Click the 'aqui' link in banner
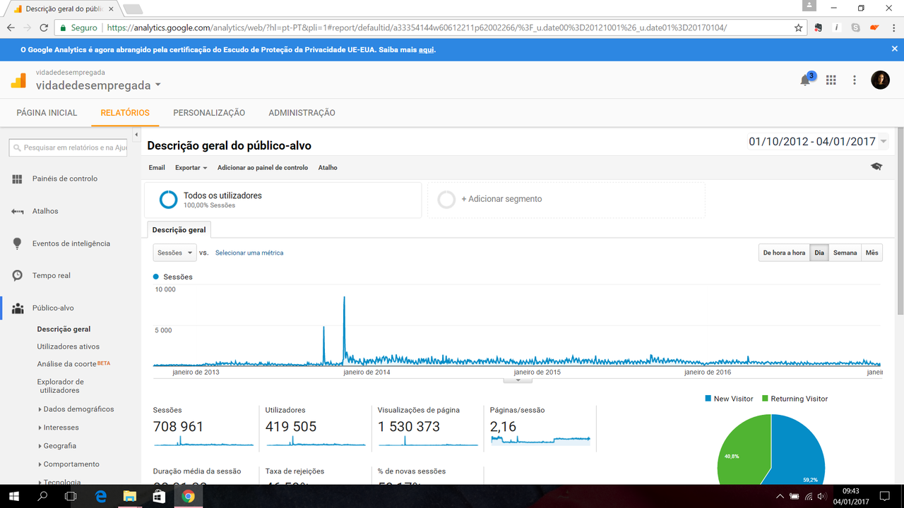Screen dimensions: 904x508 (x=426, y=50)
